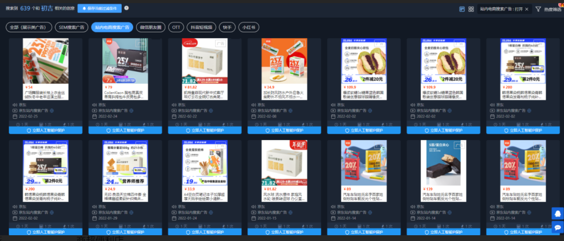564x241 pixels.
Task: Select the 抖音短视频 tab
Action: [x=202, y=27]
